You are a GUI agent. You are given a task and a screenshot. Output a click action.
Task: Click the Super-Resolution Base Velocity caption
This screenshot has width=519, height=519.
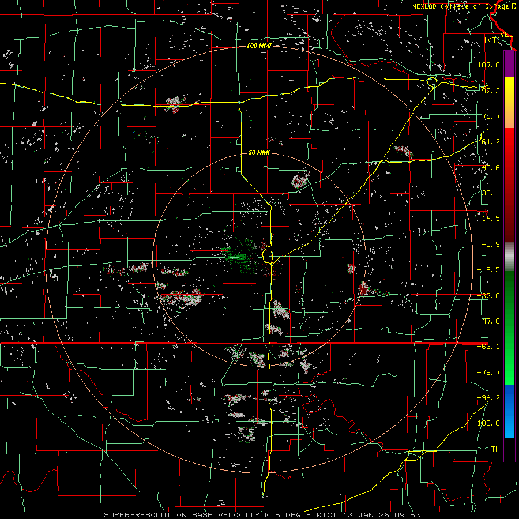(x=262, y=515)
